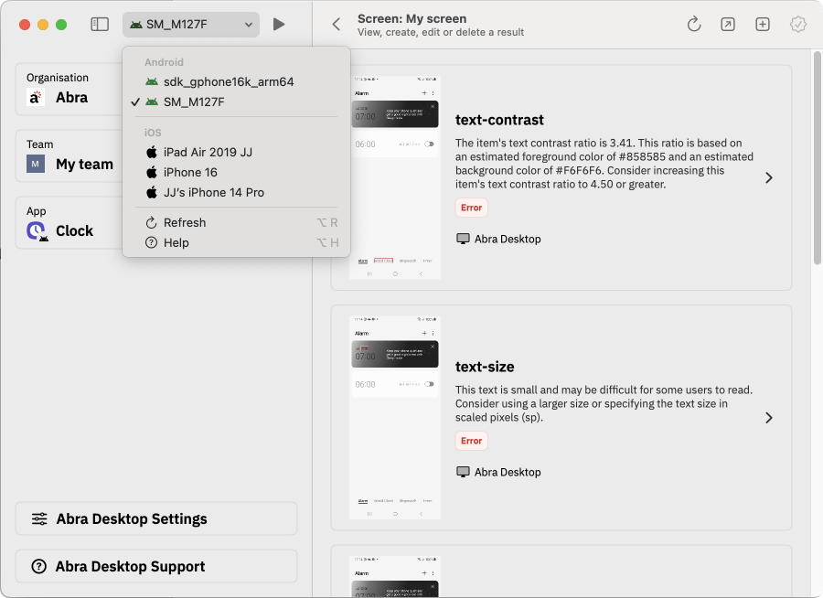Image resolution: width=823 pixels, height=598 pixels.
Task: Click the text-contrast heading
Action: click(499, 120)
